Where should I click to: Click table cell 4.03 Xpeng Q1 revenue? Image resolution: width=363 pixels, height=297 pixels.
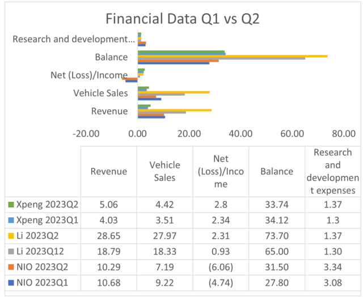tap(109, 220)
